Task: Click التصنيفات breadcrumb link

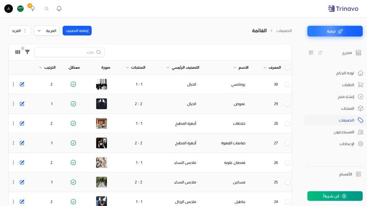Action: click(284, 31)
